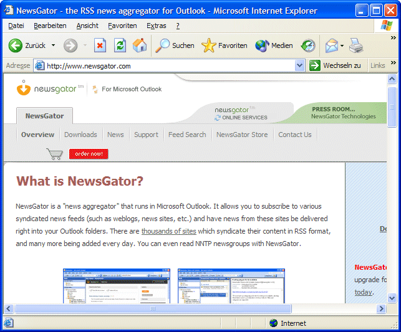Go to the Overview page
Image resolution: width=401 pixels, height=332 pixels.
[x=37, y=135]
